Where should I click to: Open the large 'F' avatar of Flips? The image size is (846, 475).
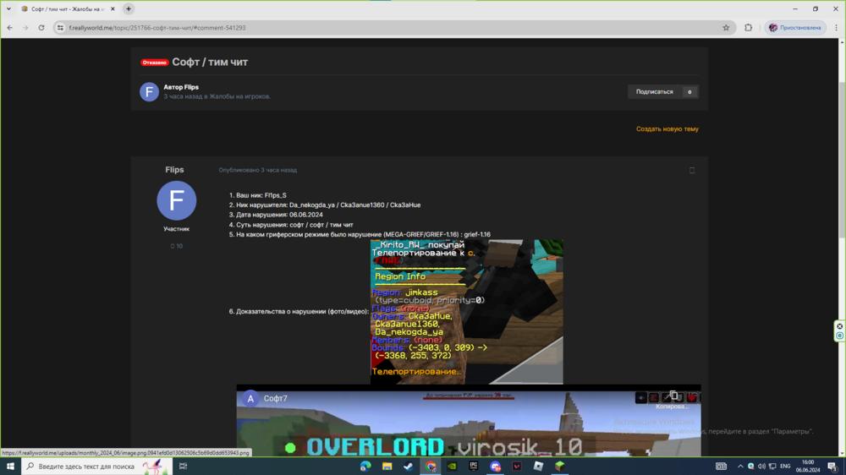click(x=177, y=200)
